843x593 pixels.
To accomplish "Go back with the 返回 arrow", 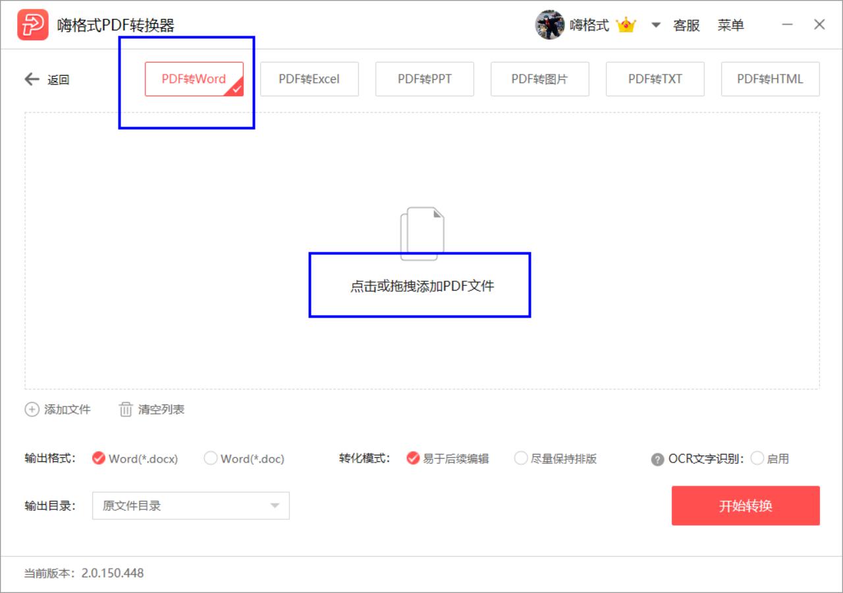I will pyautogui.click(x=47, y=80).
